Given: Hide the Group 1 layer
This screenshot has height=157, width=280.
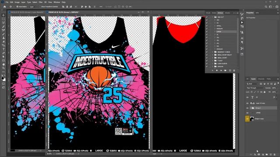Looking at the screenshot, I should (247, 108).
